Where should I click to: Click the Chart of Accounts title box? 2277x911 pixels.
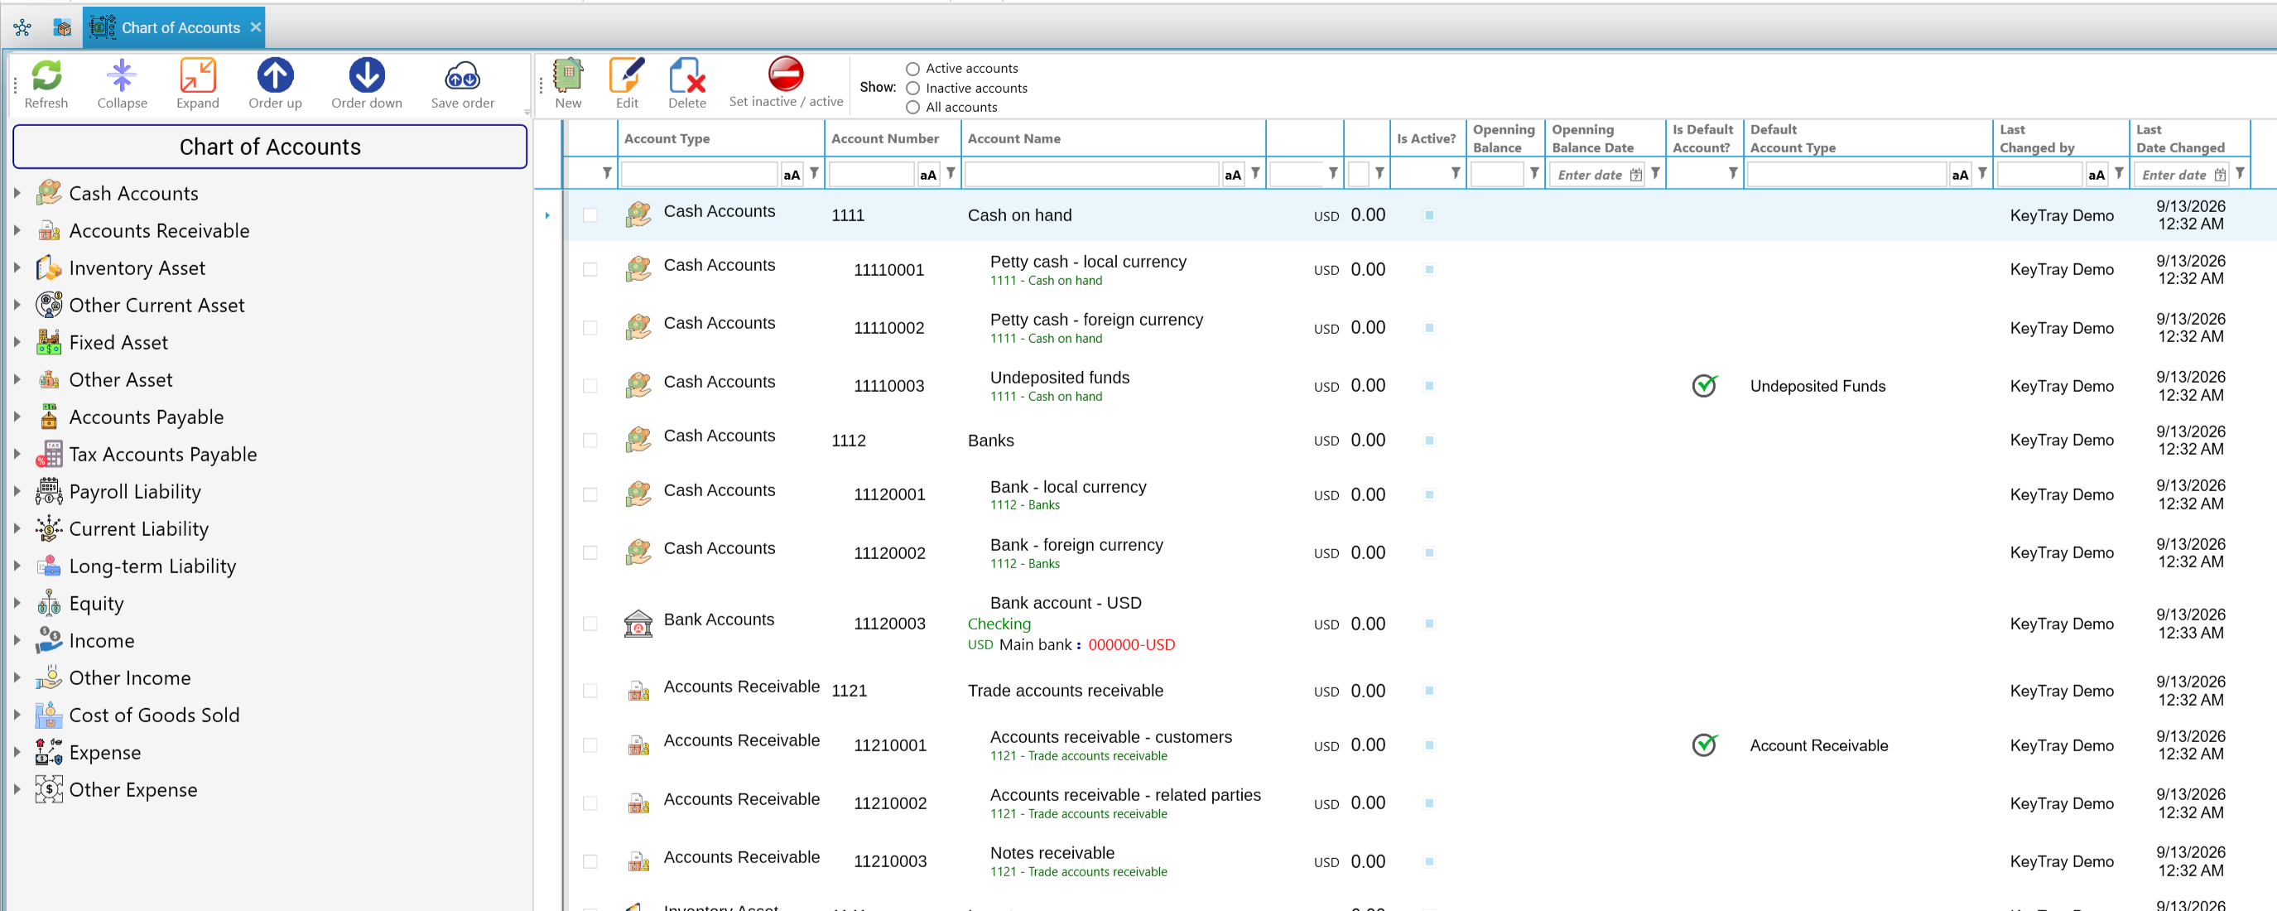[270, 147]
